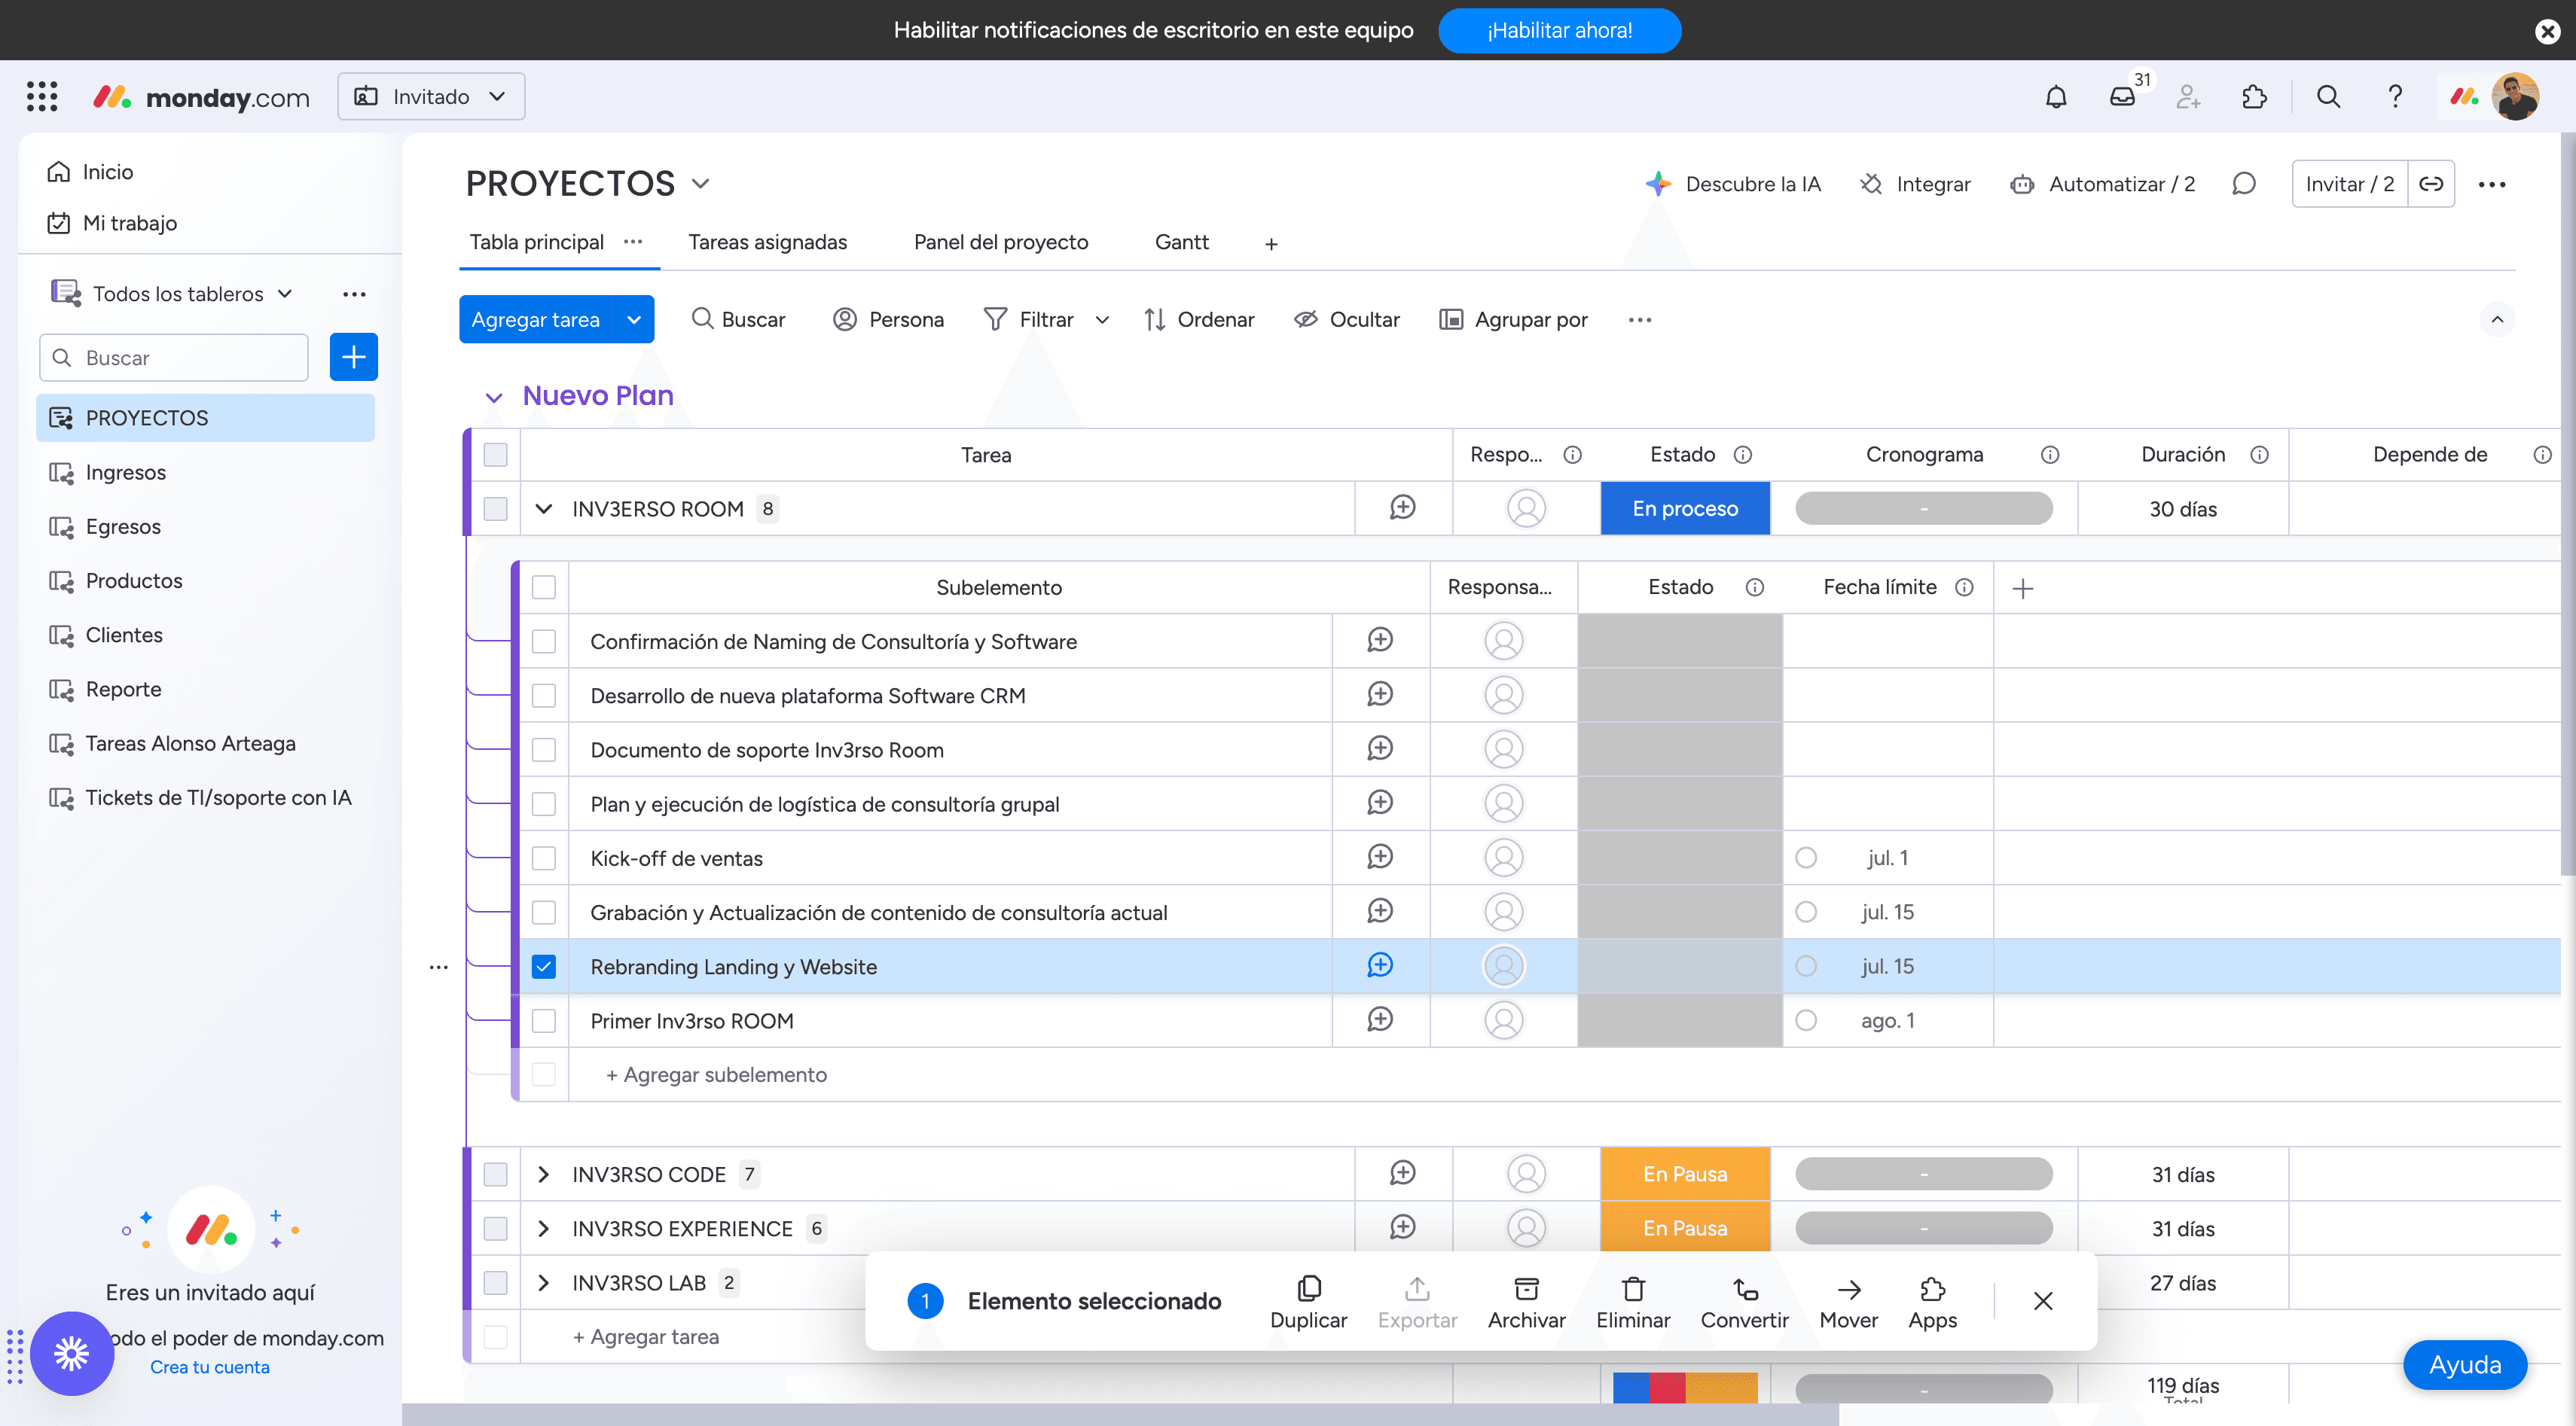2576x1426 pixels.
Task: Add update to INV3ERSO ROOM task
Action: [x=1403, y=507]
